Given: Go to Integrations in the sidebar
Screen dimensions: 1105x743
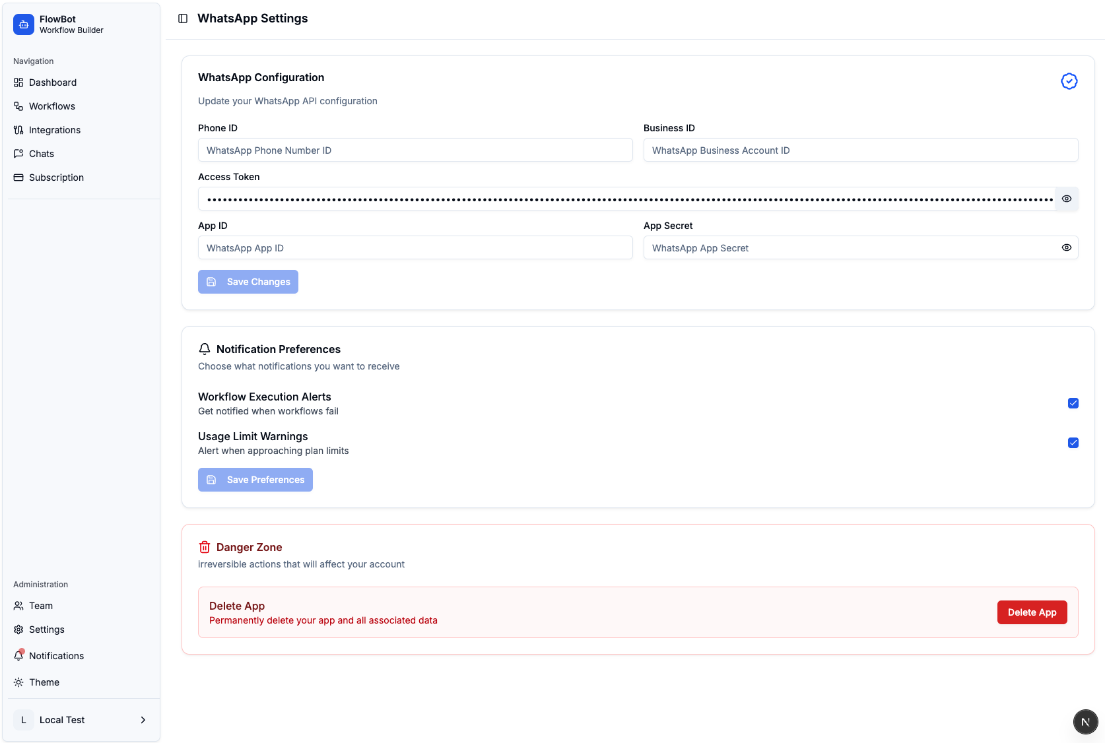Looking at the screenshot, I should click(x=54, y=130).
